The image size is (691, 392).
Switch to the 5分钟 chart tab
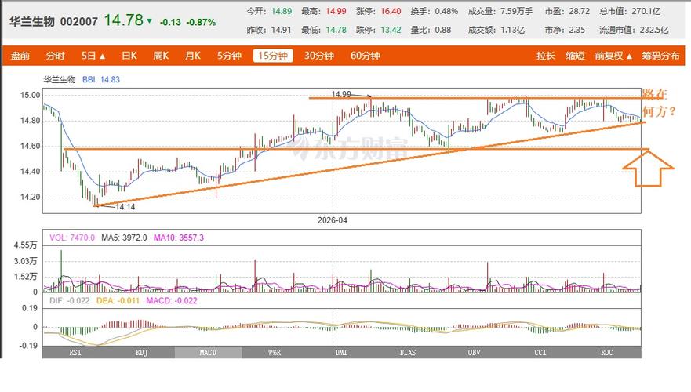coord(229,56)
